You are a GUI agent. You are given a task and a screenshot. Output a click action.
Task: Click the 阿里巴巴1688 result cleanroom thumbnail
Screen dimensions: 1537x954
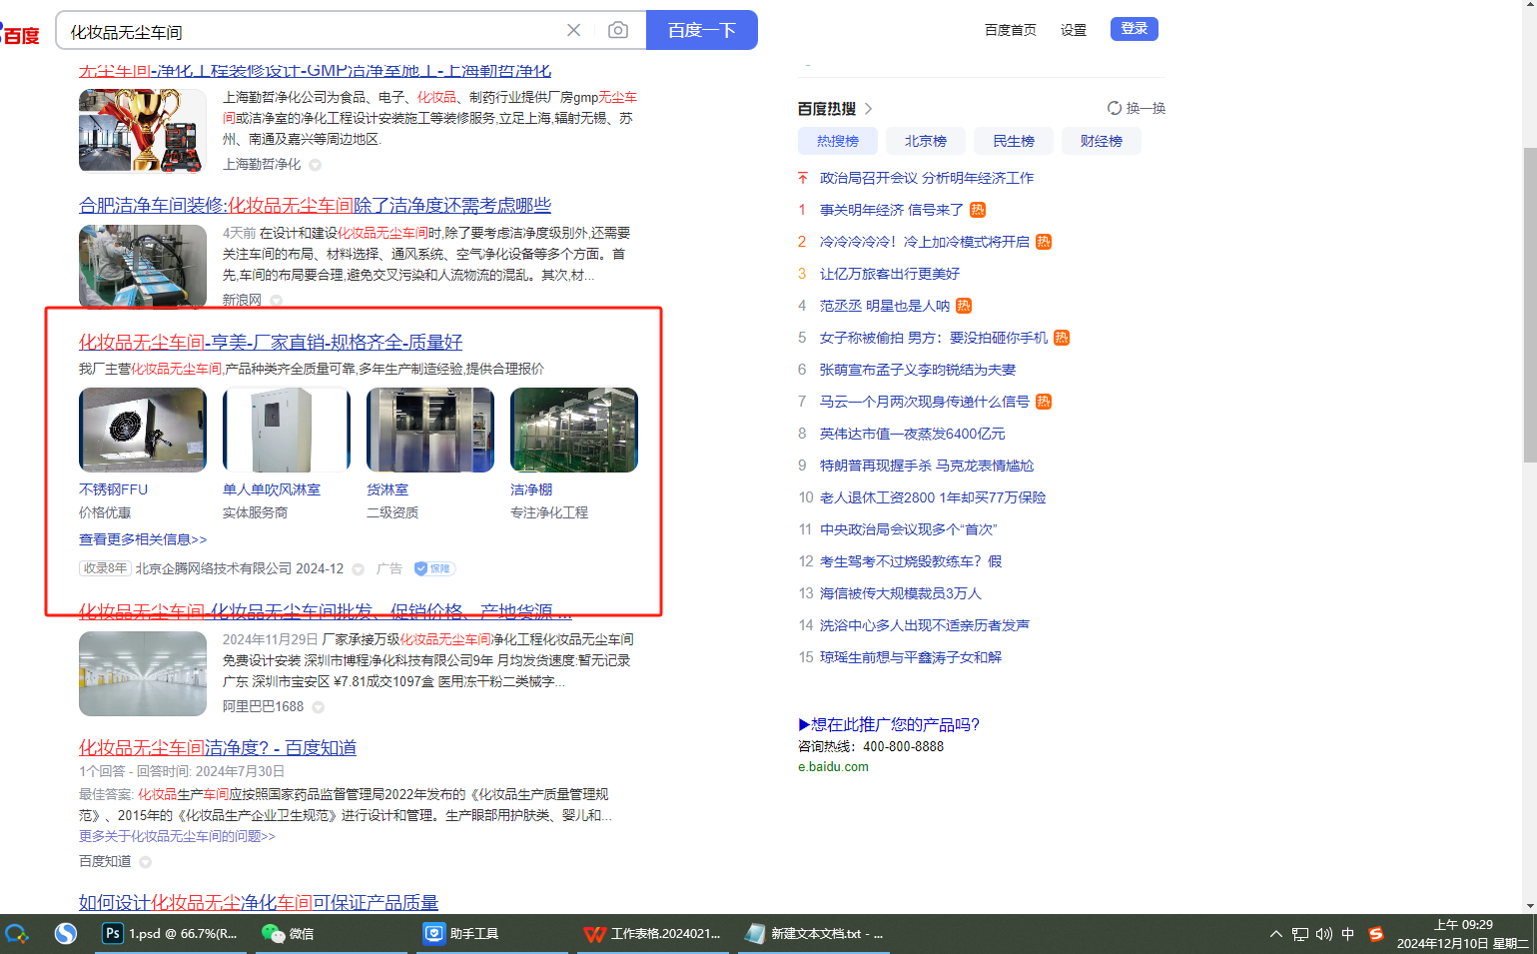[x=143, y=673]
